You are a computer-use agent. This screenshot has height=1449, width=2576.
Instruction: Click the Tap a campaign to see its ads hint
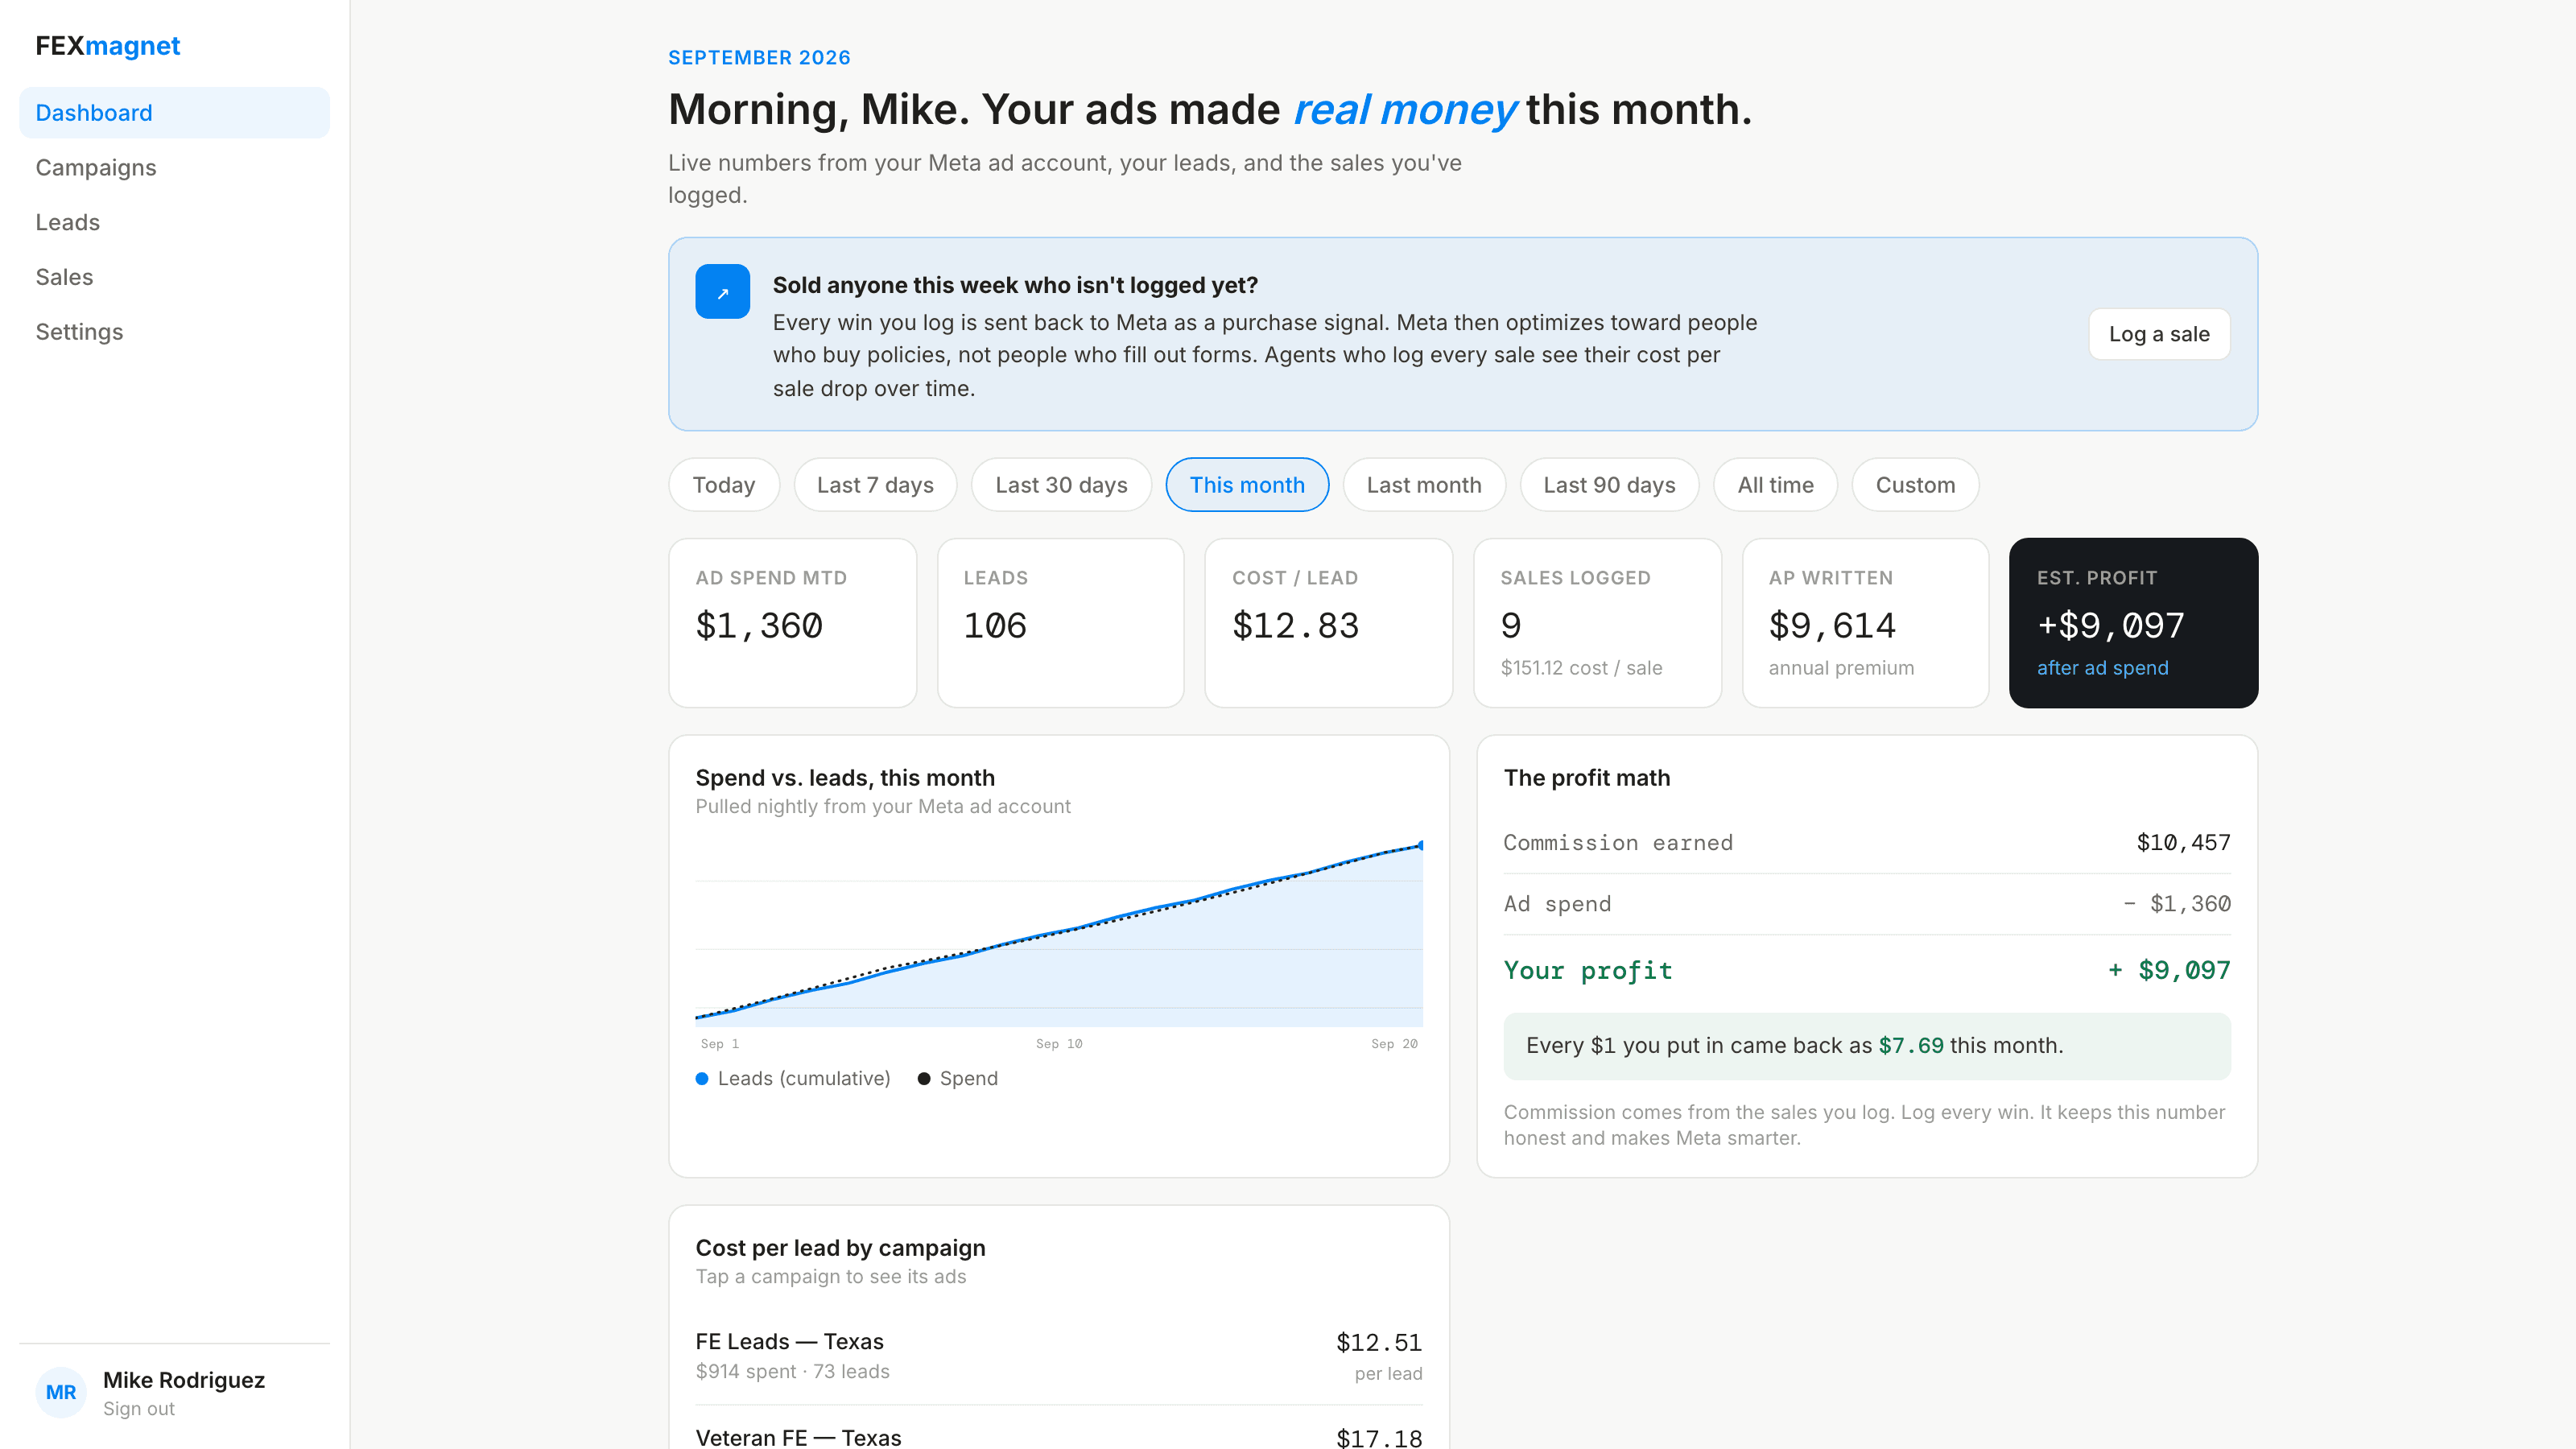coord(830,1276)
